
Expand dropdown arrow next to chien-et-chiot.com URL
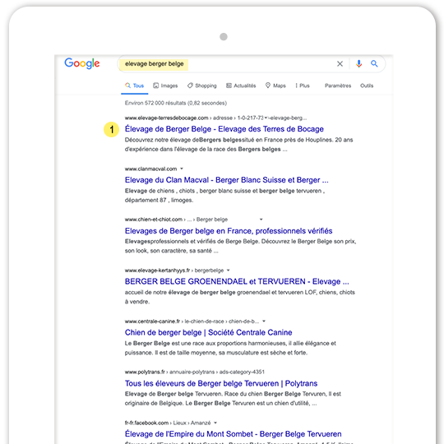click(261, 220)
